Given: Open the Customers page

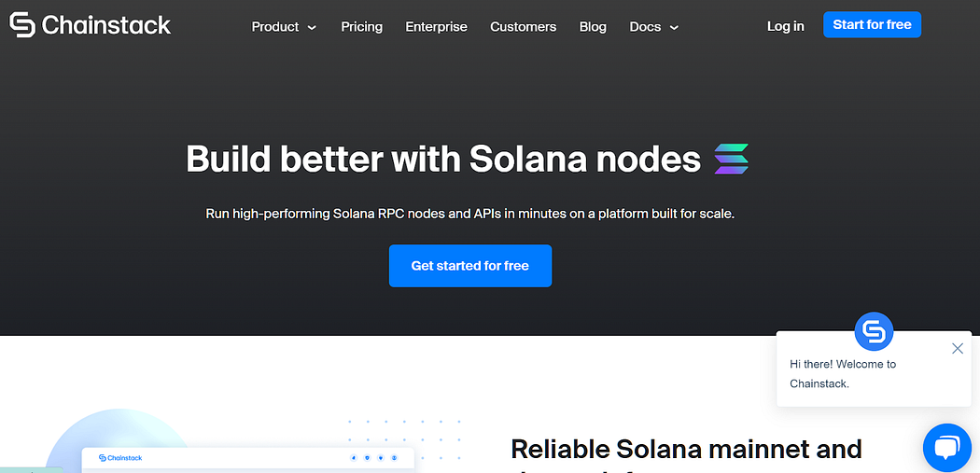Looking at the screenshot, I should point(523,27).
